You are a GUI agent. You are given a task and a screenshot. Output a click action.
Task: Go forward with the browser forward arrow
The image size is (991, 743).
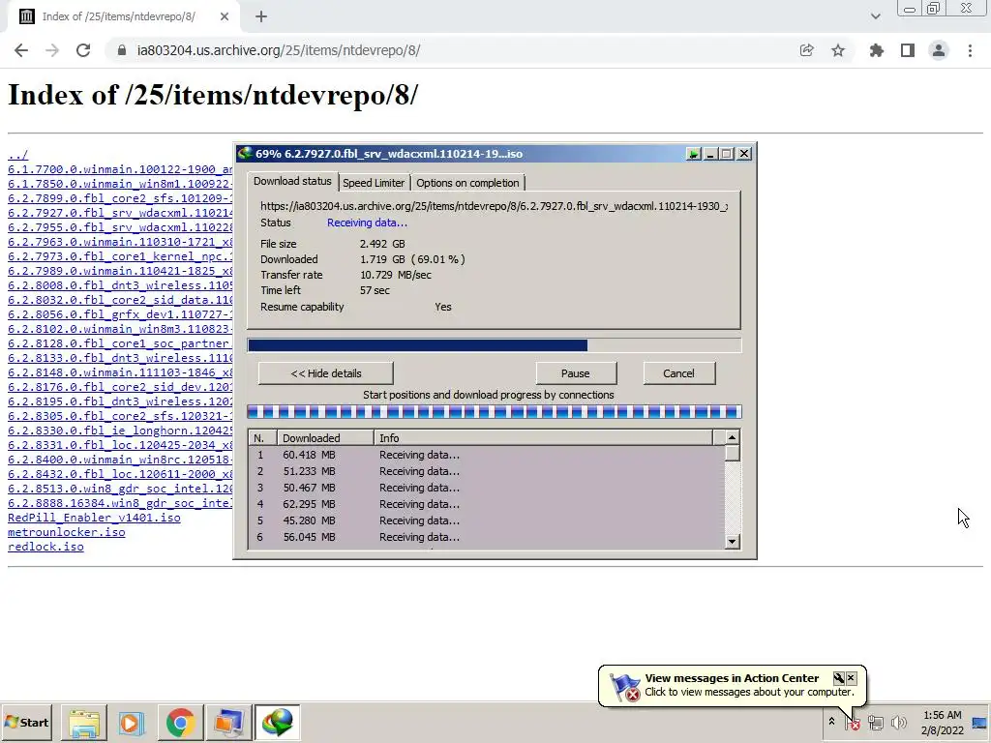point(52,50)
